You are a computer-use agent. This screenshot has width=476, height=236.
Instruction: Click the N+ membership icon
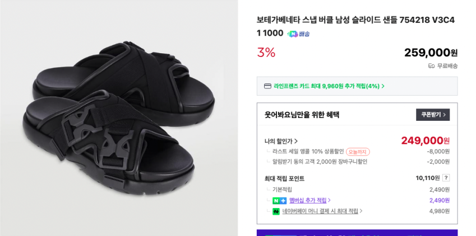pyautogui.click(x=279, y=200)
